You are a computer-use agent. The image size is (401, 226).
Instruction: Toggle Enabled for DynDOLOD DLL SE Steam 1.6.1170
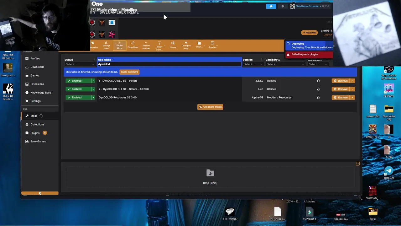click(78, 89)
